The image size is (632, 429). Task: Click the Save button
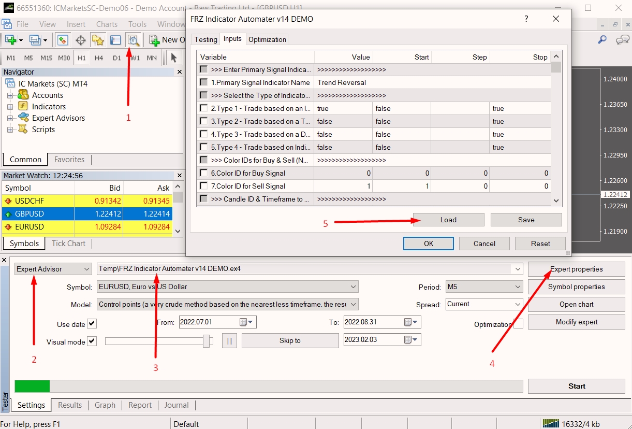tap(526, 220)
